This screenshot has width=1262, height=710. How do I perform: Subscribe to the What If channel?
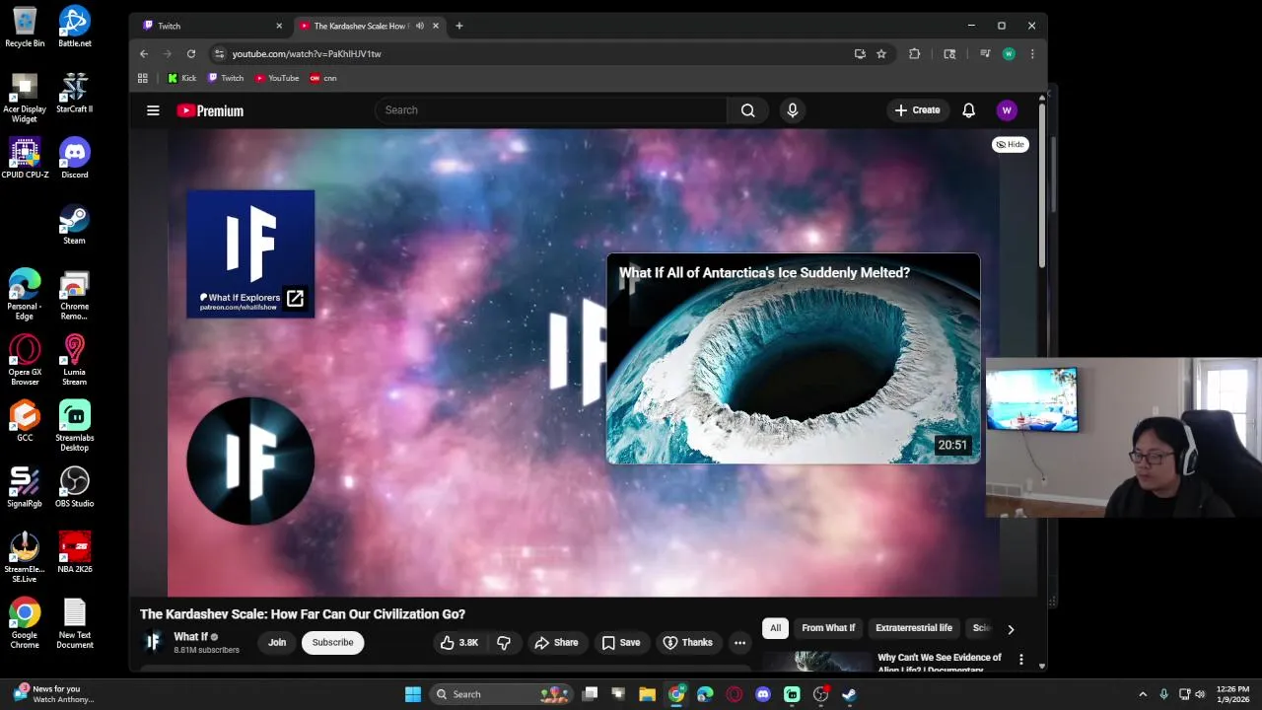point(332,642)
